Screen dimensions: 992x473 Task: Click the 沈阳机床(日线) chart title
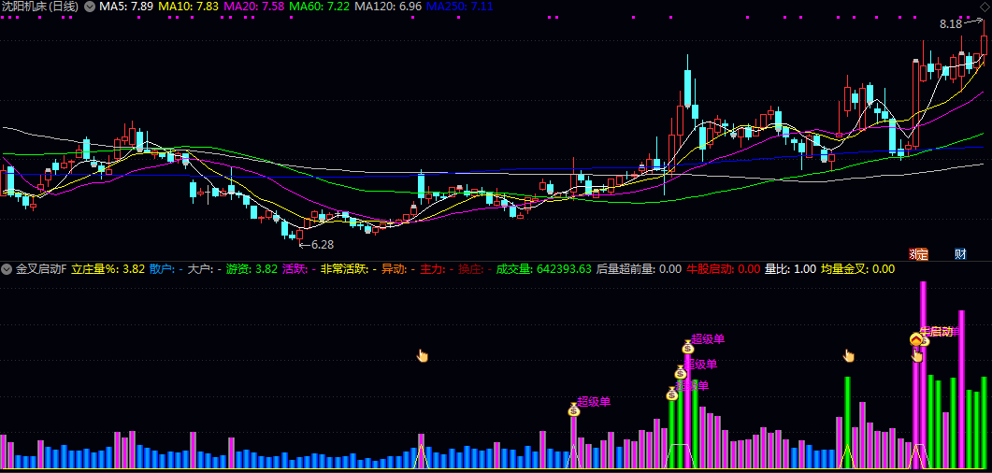coord(40,7)
